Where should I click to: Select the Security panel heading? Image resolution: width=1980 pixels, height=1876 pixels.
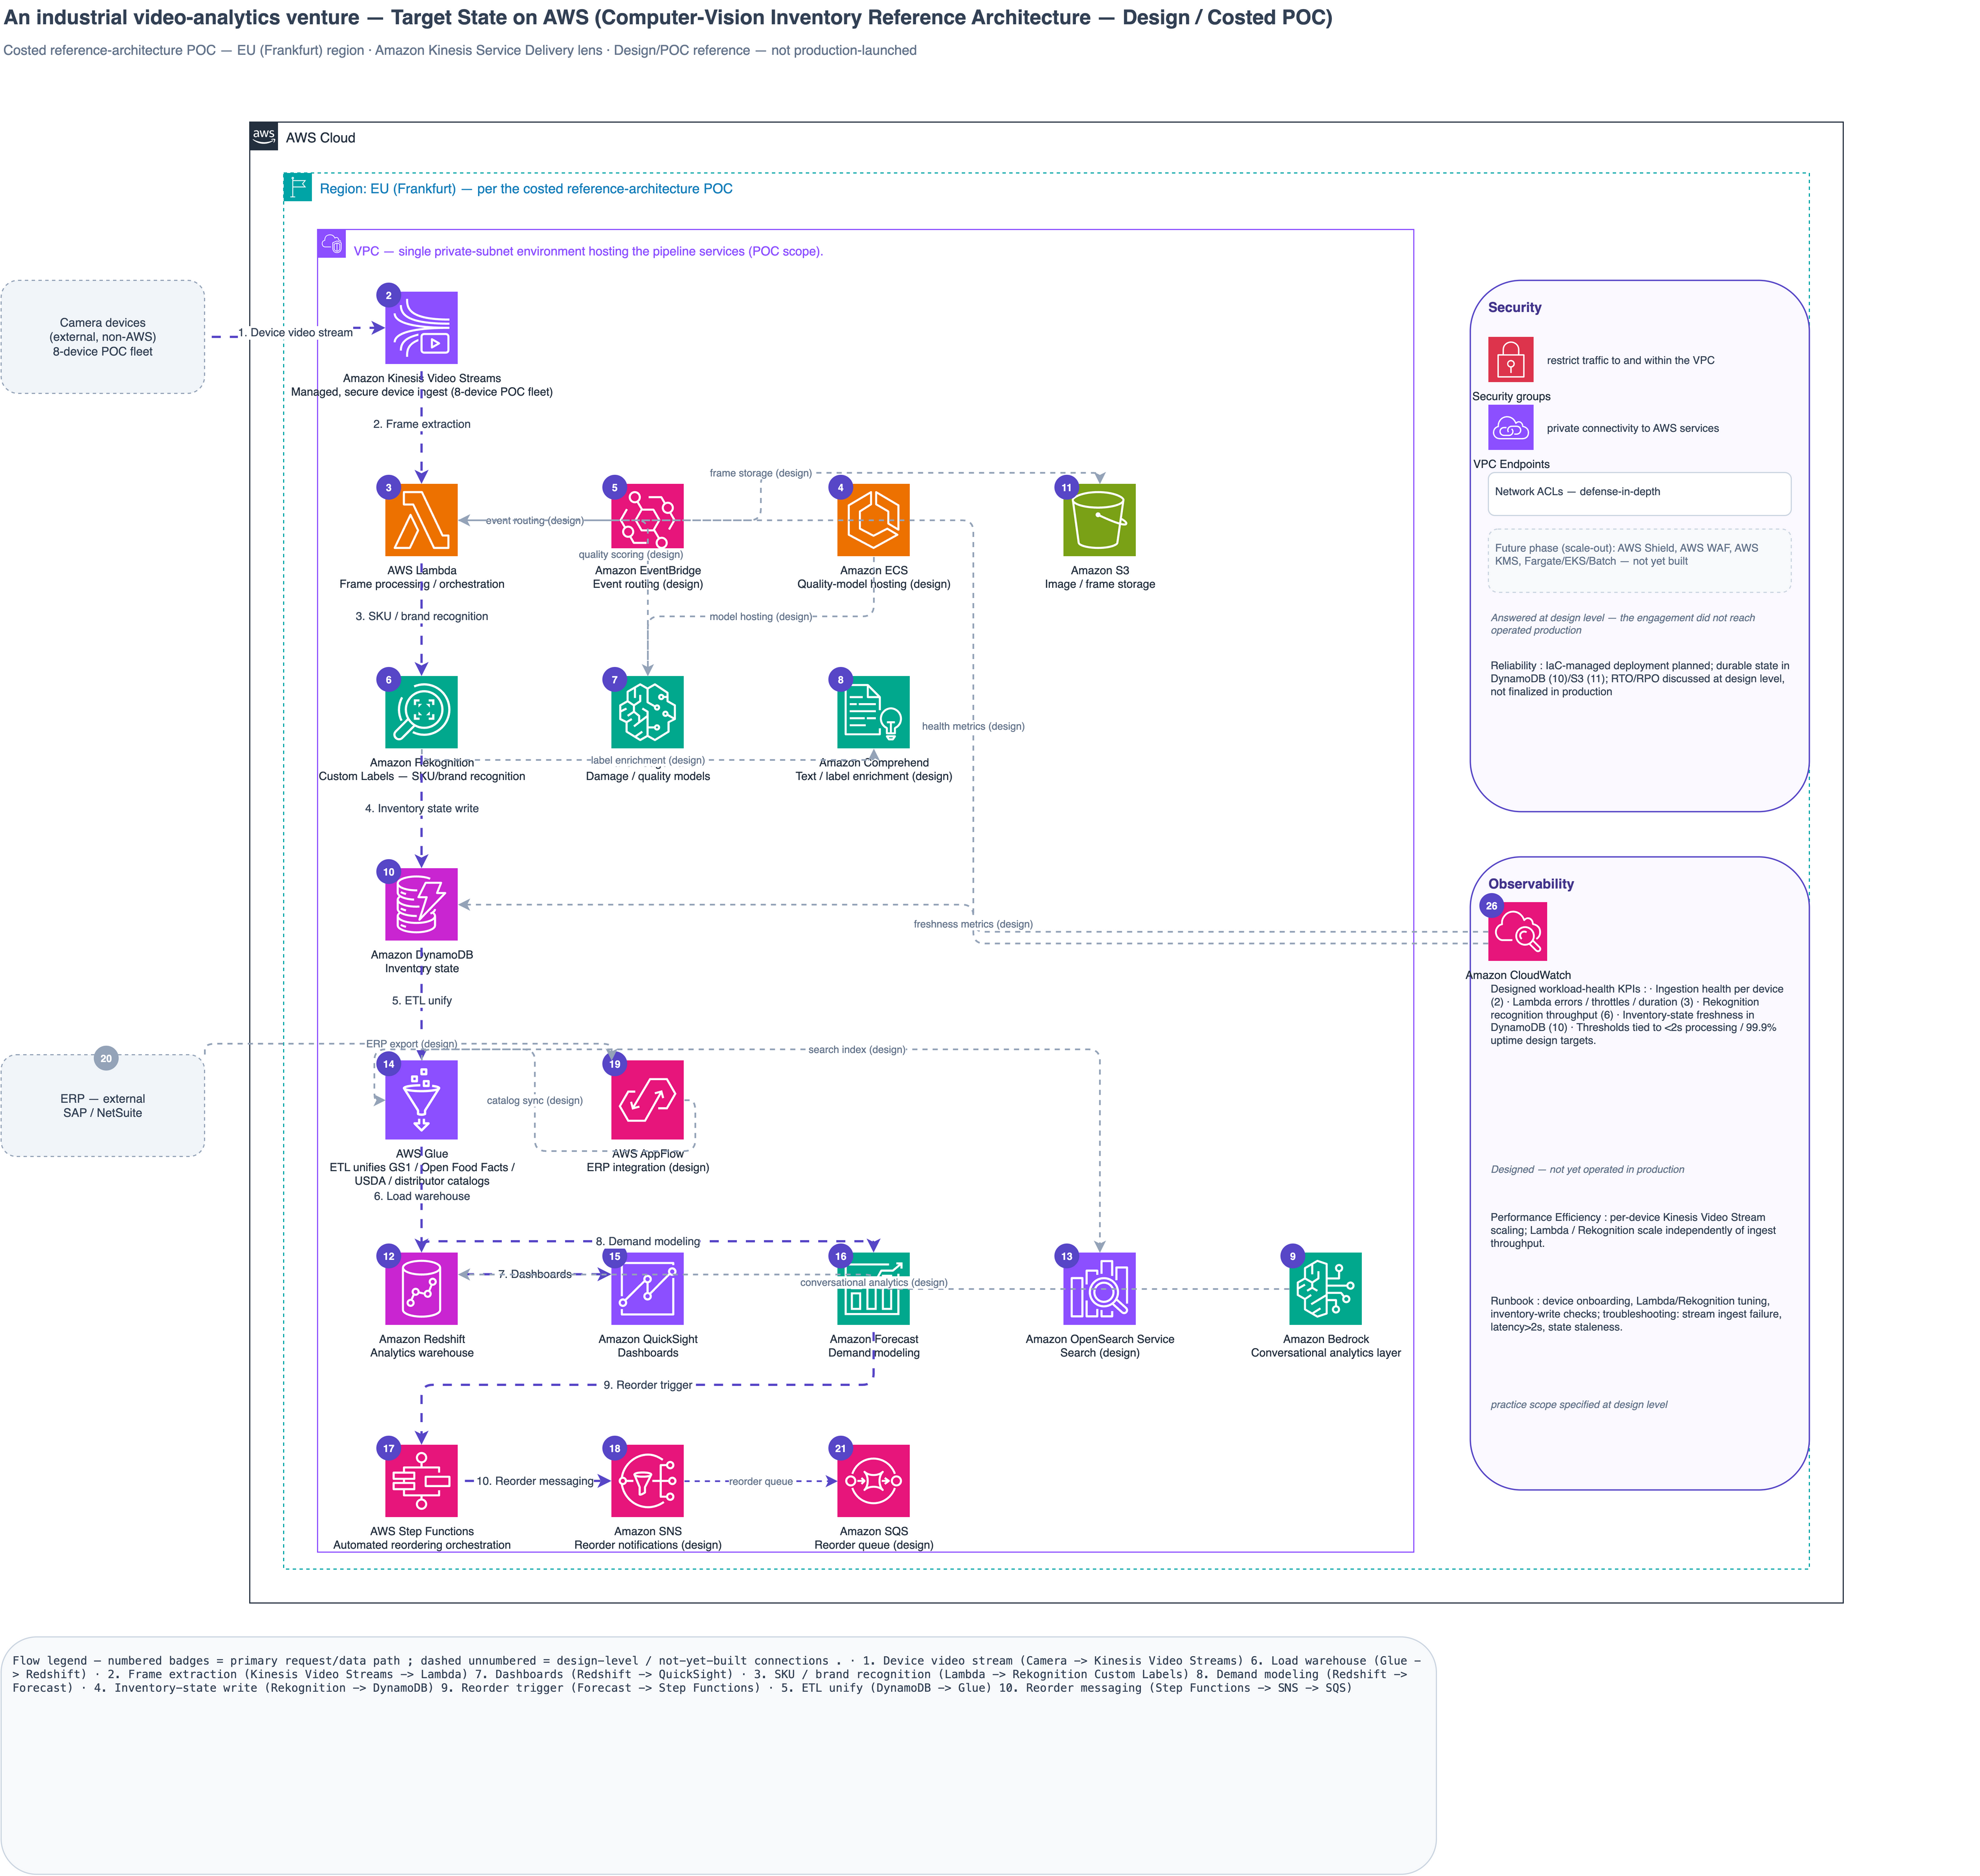click(1513, 307)
